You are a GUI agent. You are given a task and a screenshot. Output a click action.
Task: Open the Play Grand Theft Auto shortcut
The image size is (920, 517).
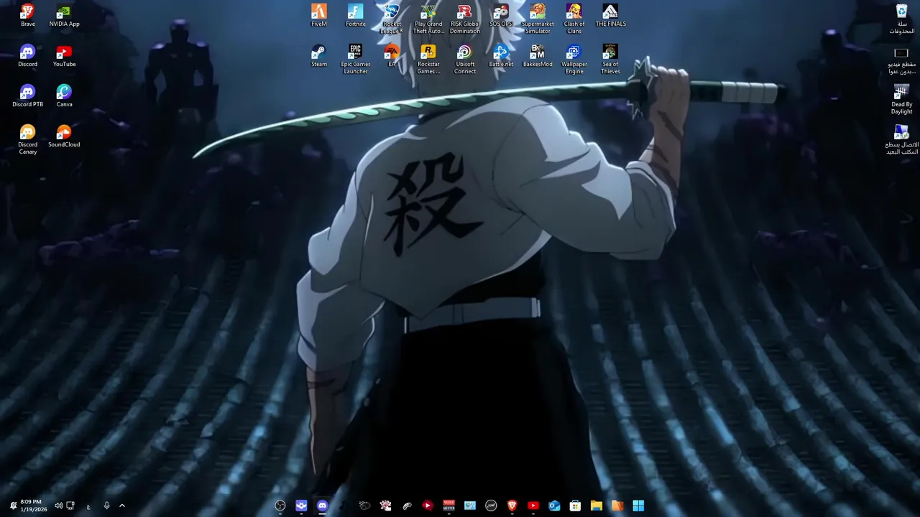(428, 19)
